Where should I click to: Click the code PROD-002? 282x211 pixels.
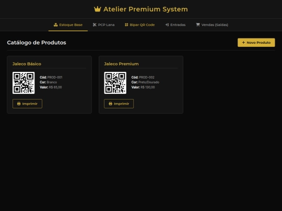pyautogui.click(x=147, y=77)
